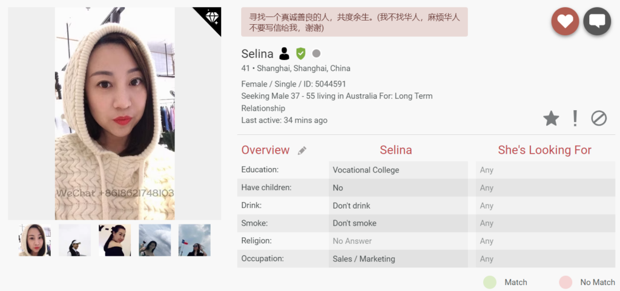Viewport: 620px width, 291px height.
Task: Click the pencil edit icon beside Overview
Action: coord(302,151)
